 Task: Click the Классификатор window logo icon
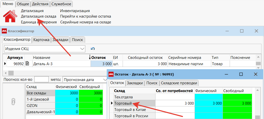point(4,31)
